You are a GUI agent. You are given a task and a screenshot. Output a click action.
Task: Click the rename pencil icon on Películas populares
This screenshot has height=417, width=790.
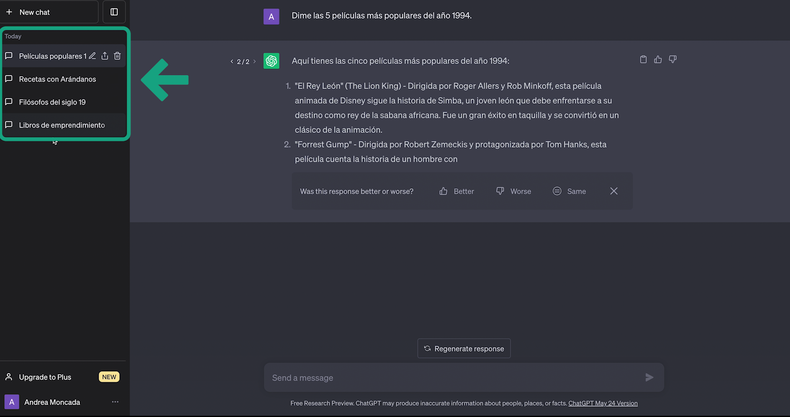[92, 56]
